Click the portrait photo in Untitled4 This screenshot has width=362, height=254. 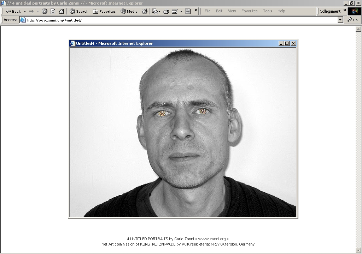tap(183, 132)
